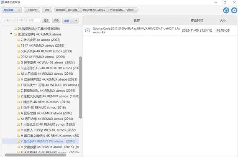
Task: Click the app logo in the title bar
Action: 3,2
